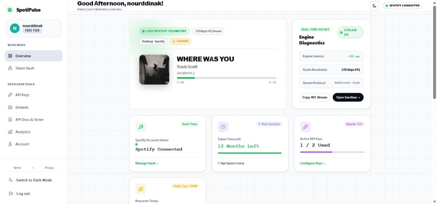Toggle dark mode with top-right moon button

click(375, 5)
